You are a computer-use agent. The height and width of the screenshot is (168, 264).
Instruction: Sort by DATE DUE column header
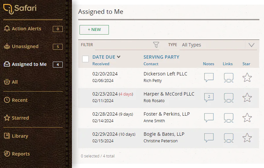click(104, 57)
